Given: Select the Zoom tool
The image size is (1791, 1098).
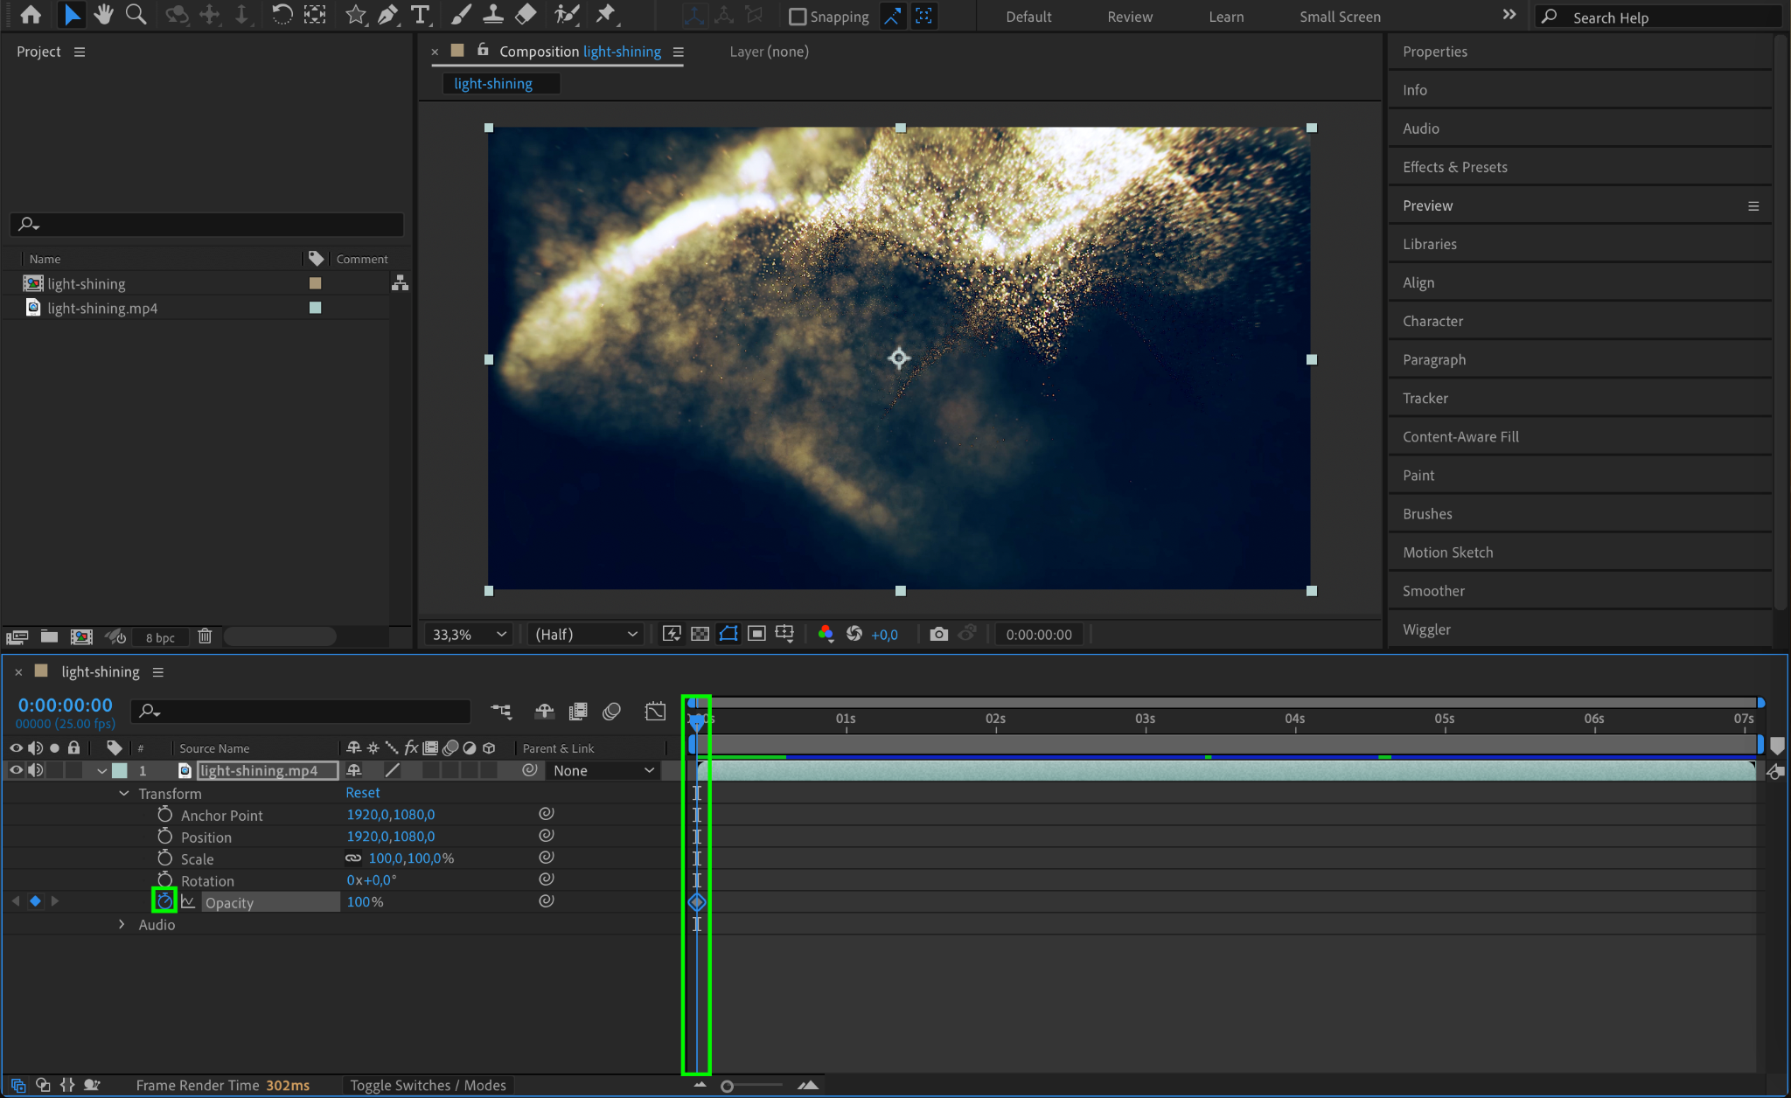Looking at the screenshot, I should (136, 15).
